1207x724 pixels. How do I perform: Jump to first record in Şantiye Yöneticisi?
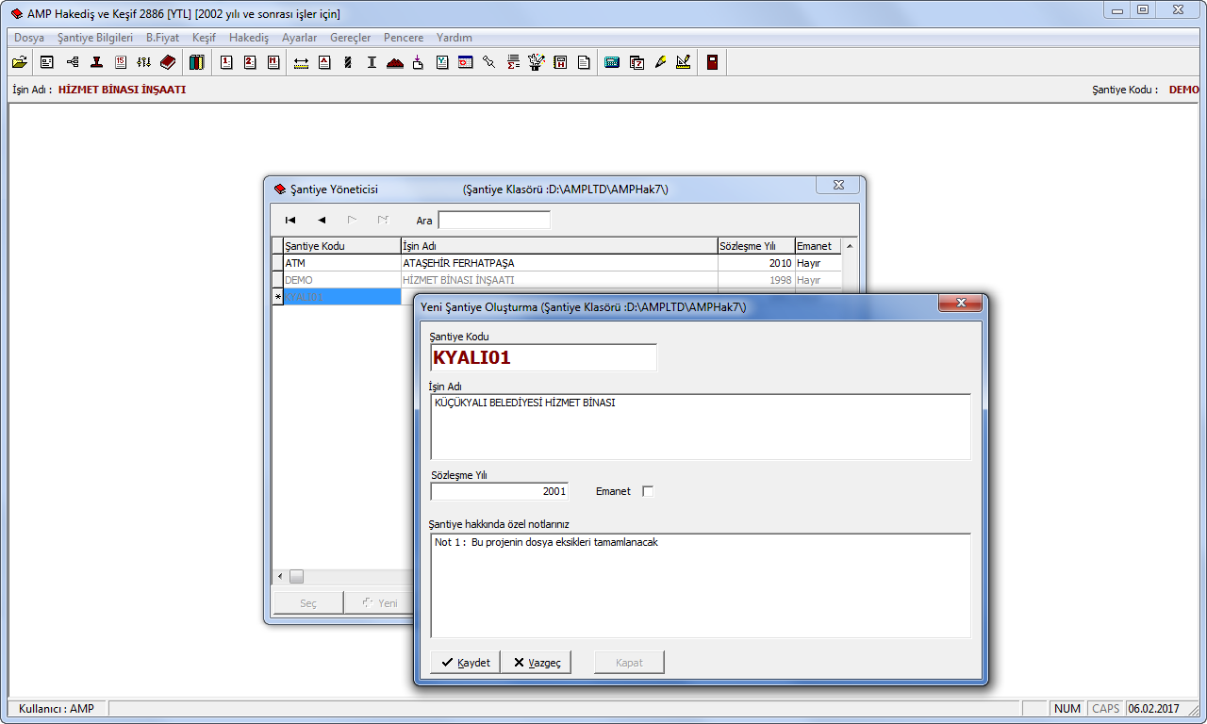point(290,220)
